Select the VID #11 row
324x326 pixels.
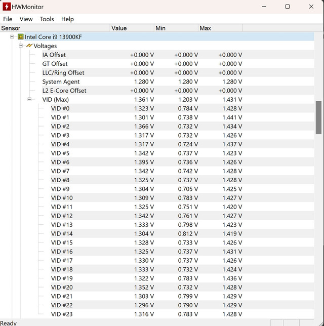[182, 207]
